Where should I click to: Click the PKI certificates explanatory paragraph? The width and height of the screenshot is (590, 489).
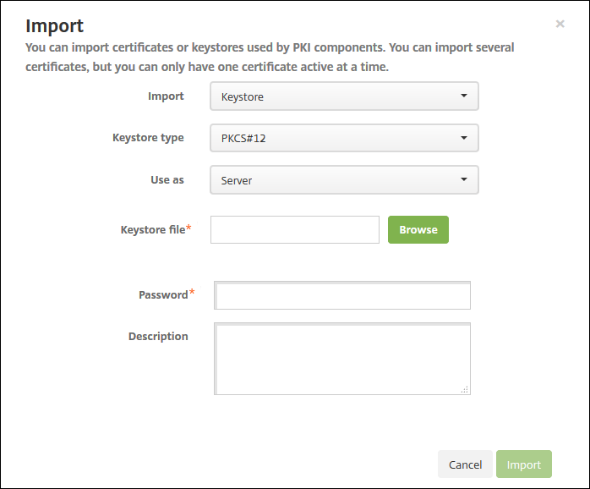270,58
